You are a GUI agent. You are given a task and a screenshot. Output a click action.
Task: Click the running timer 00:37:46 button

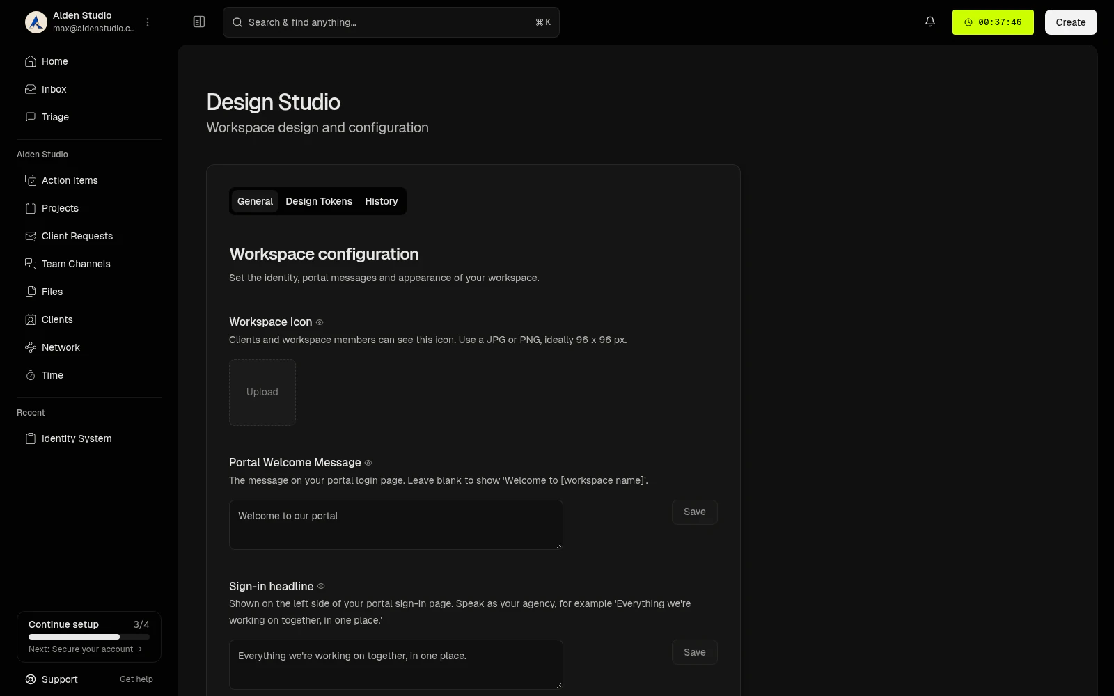pos(993,22)
